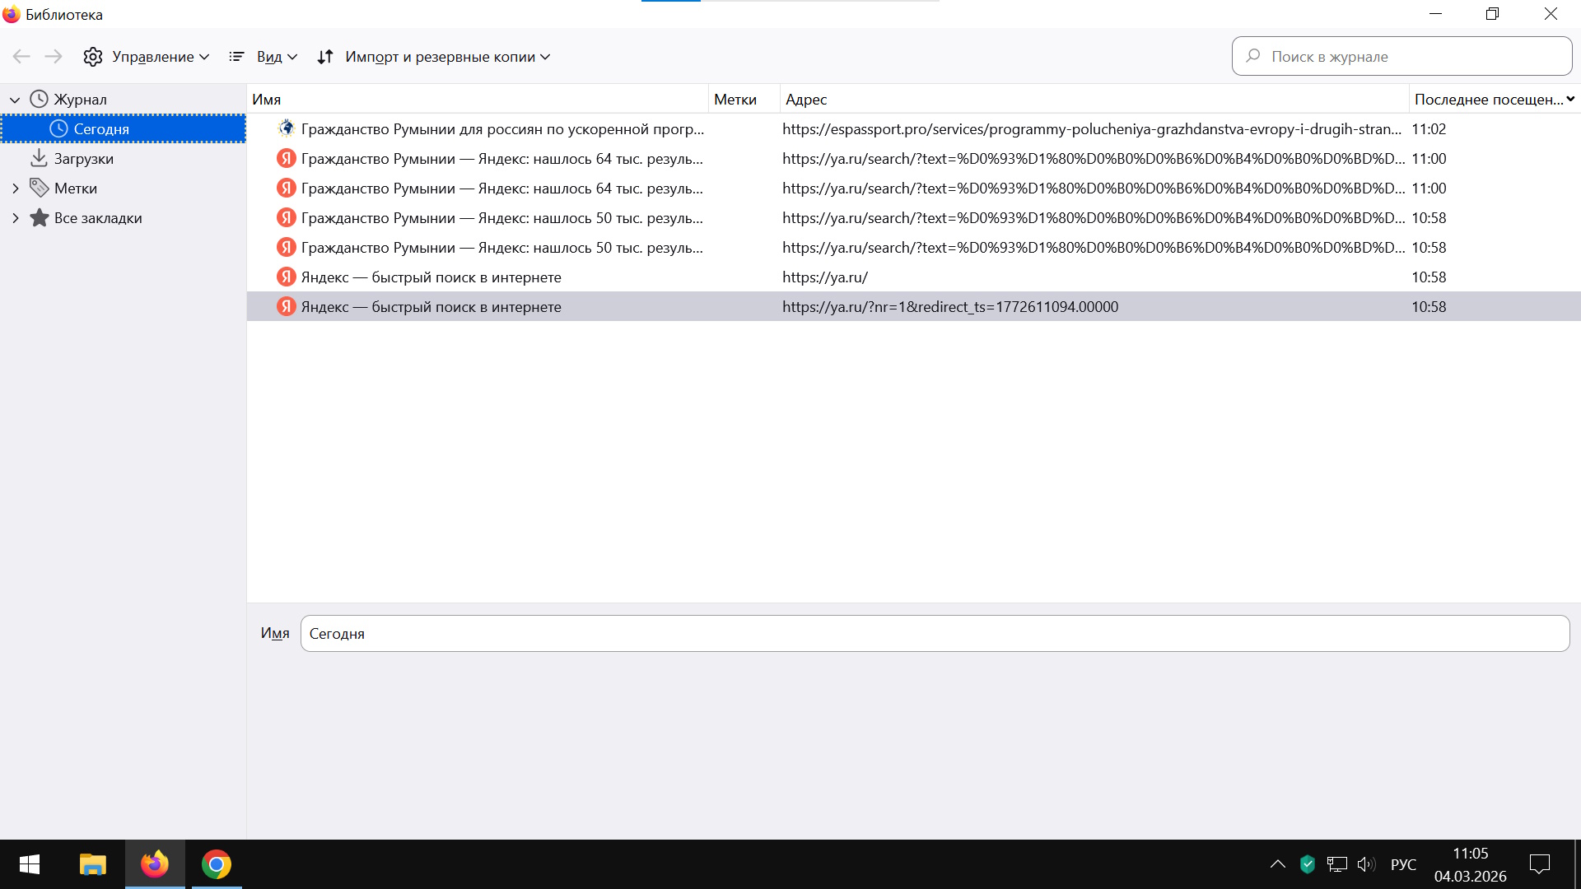This screenshot has height=889, width=1581.
Task: Click the volume speaker tray icon
Action: pyautogui.click(x=1365, y=864)
